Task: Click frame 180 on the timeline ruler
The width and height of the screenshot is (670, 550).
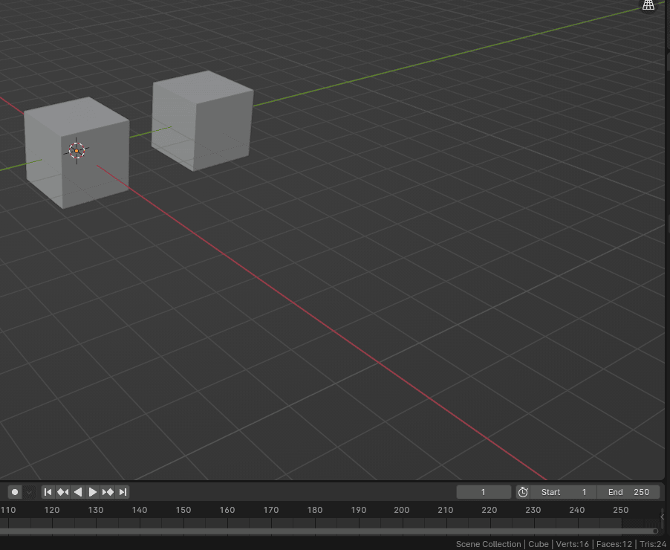Action: [315, 510]
